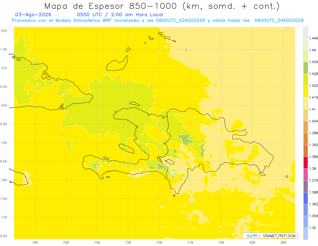Click the longitude label '72W'
318x246 pixels.
tap(159, 243)
